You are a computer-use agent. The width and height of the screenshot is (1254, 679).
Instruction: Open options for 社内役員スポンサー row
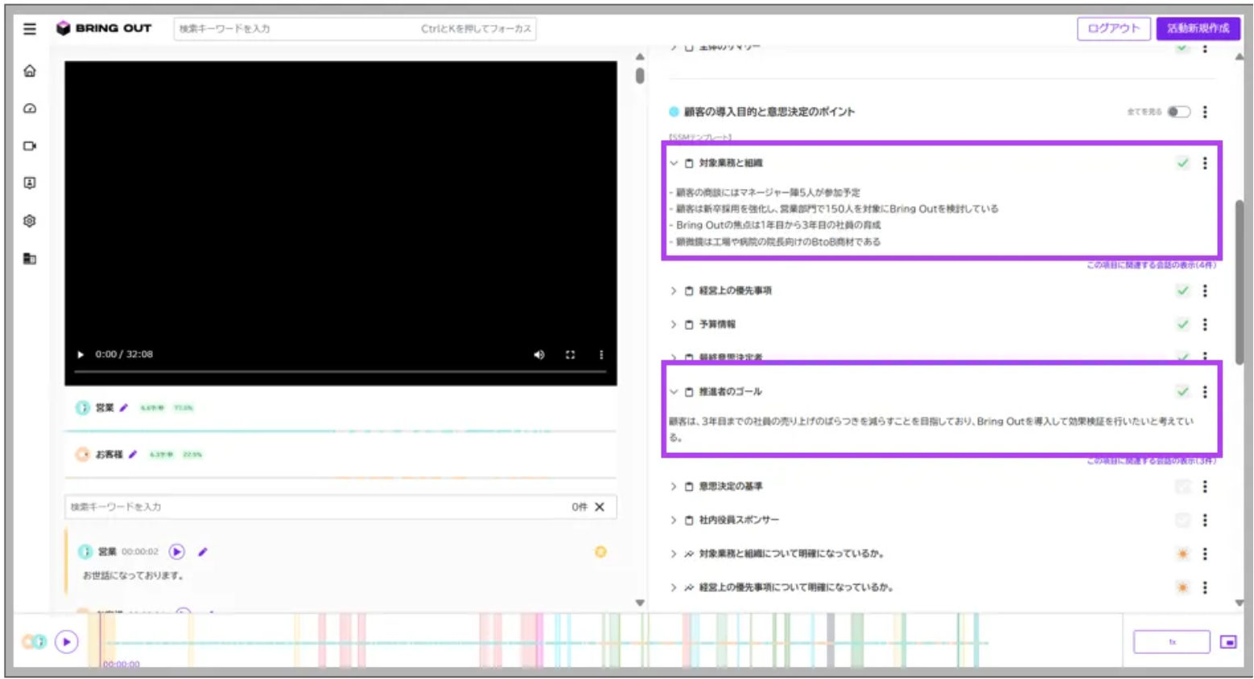click(x=1205, y=521)
